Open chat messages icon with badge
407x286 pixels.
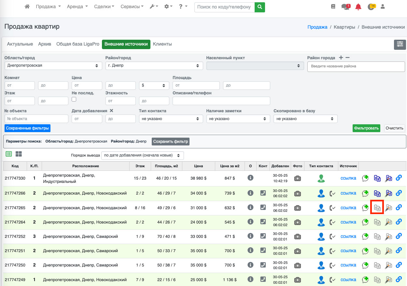[x=345, y=7]
